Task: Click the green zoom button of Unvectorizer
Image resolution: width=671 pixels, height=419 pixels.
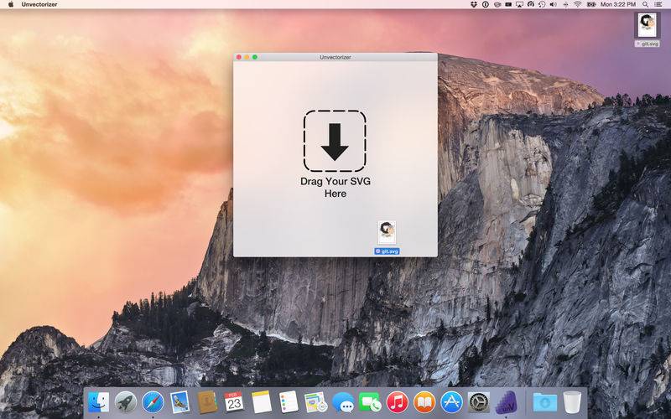Action: (x=255, y=57)
